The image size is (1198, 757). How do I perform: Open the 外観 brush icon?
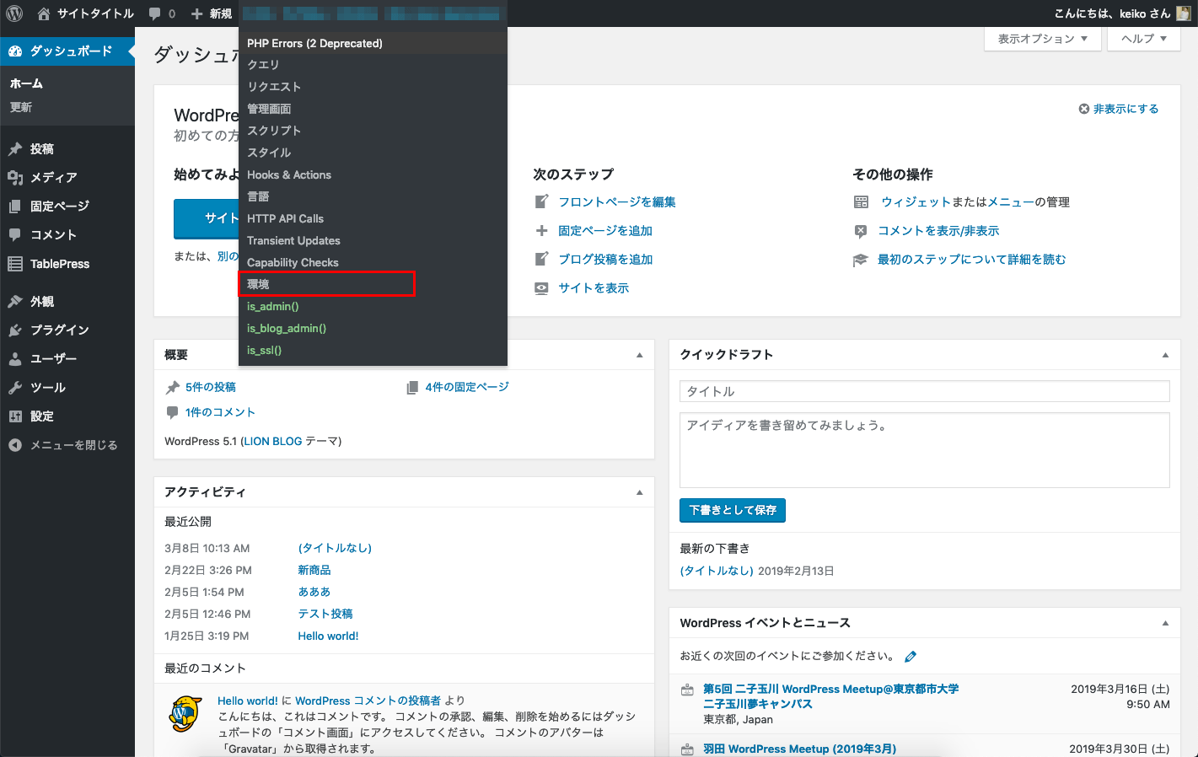15,302
